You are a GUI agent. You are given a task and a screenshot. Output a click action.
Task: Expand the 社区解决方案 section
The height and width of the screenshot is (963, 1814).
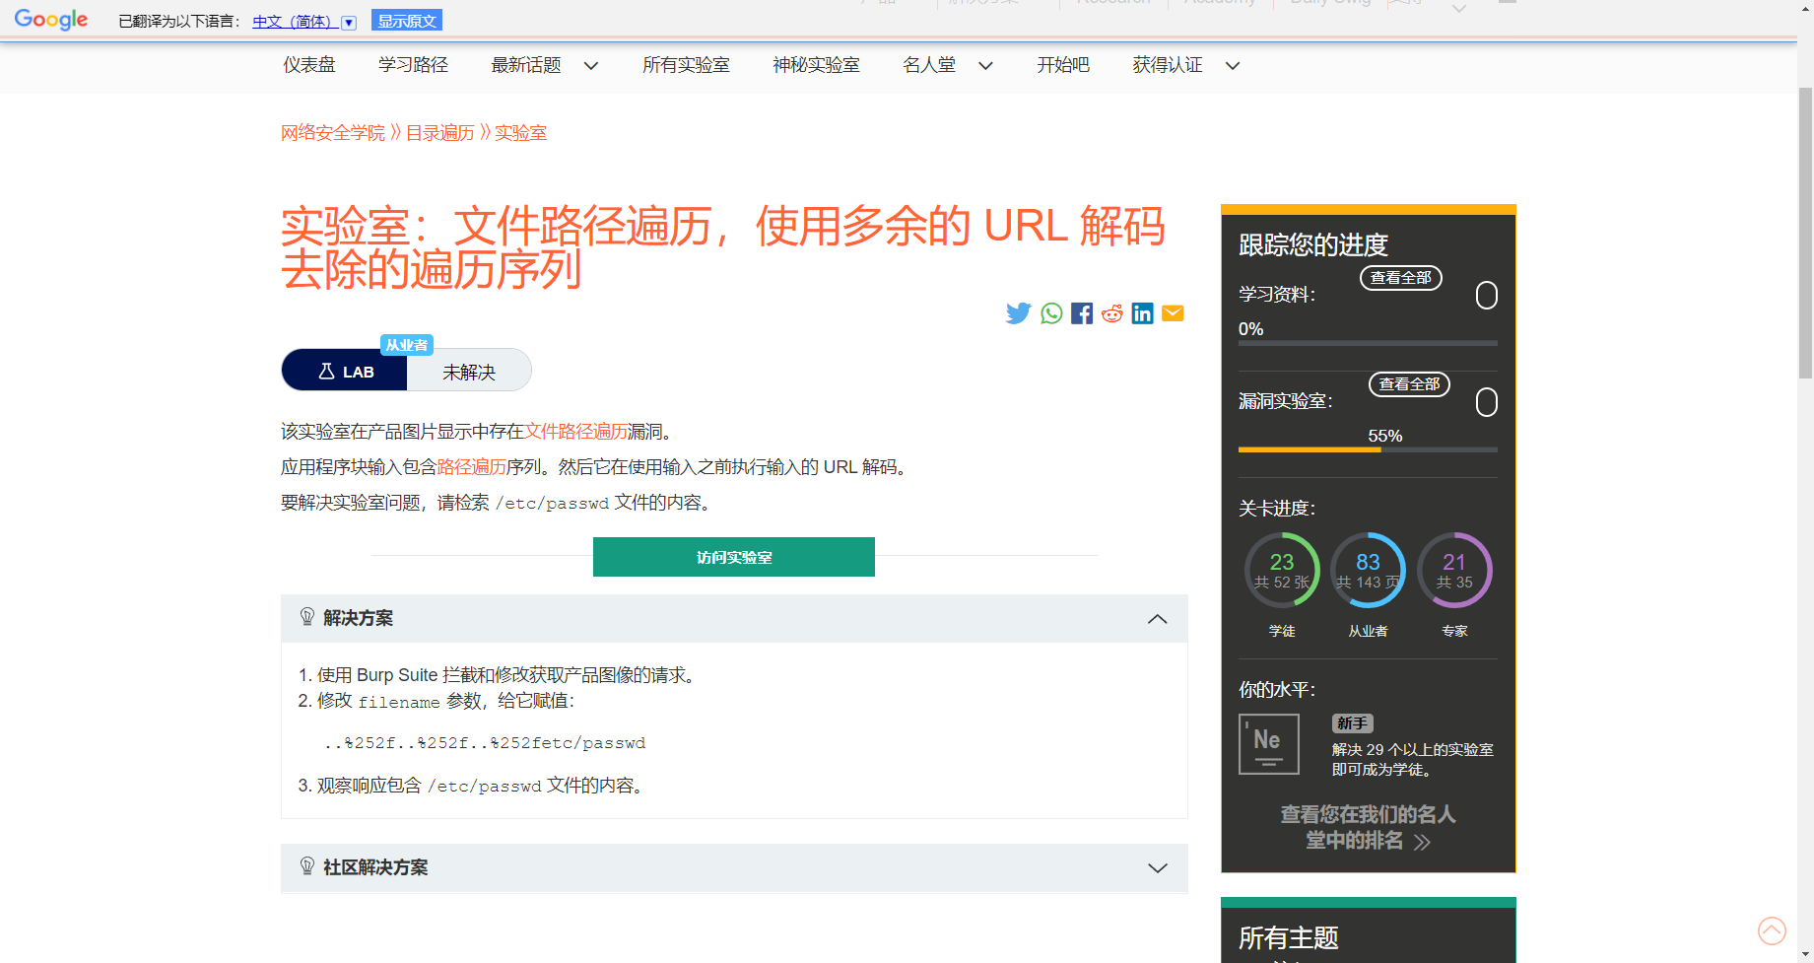point(1158,868)
